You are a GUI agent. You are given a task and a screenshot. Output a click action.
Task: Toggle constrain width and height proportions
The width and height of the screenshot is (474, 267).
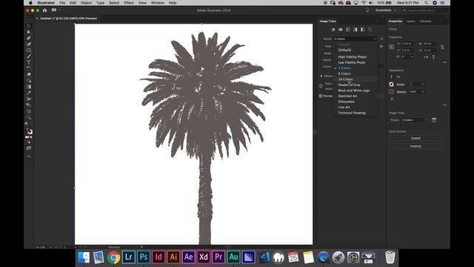click(x=442, y=47)
